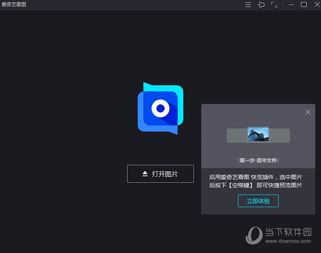Click the 爱奇艺看图 title text

[x=14, y=4]
